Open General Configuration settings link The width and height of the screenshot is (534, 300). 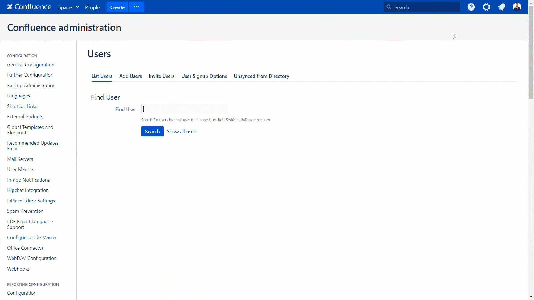(30, 64)
